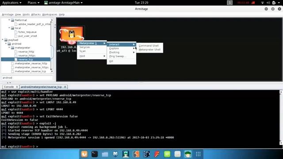This screenshot has height=159, width=283.
Task: Select meterpreter_reverse_https payload
Action: (x=31, y=68)
